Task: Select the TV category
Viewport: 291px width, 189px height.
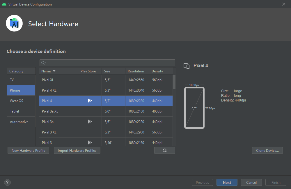Action: 21,80
